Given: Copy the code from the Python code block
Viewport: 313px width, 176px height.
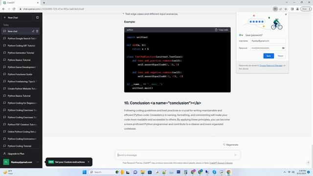Looking at the screenshot, I should click(x=222, y=30).
